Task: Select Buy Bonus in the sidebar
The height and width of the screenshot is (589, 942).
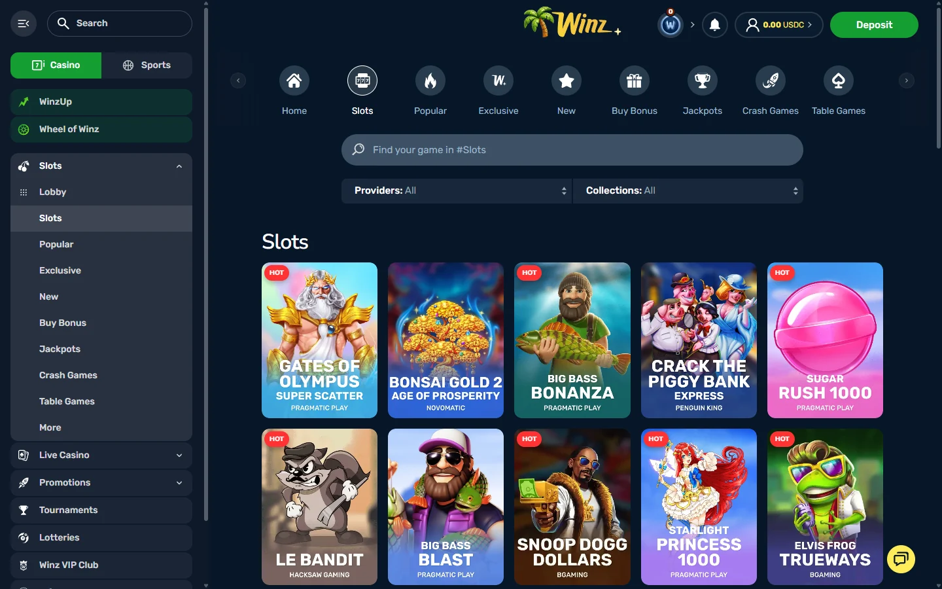Action: (101, 323)
